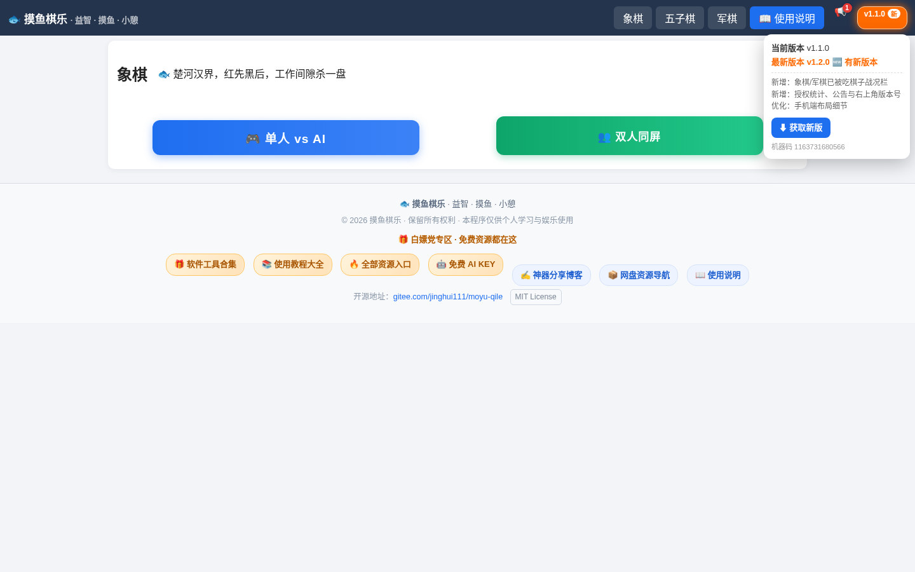This screenshot has width=915, height=572.
Task: Click the 当前版本 v1.1.0 line
Action: point(800,48)
